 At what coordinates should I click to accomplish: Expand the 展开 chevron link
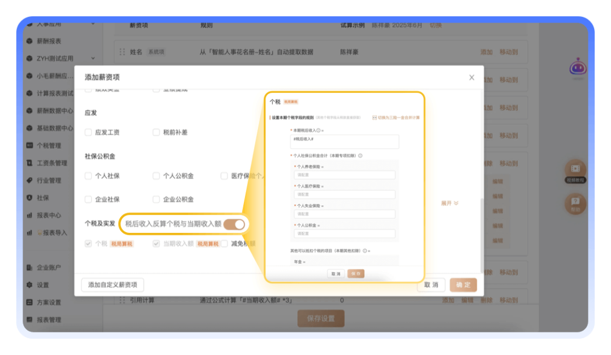pyautogui.click(x=450, y=203)
